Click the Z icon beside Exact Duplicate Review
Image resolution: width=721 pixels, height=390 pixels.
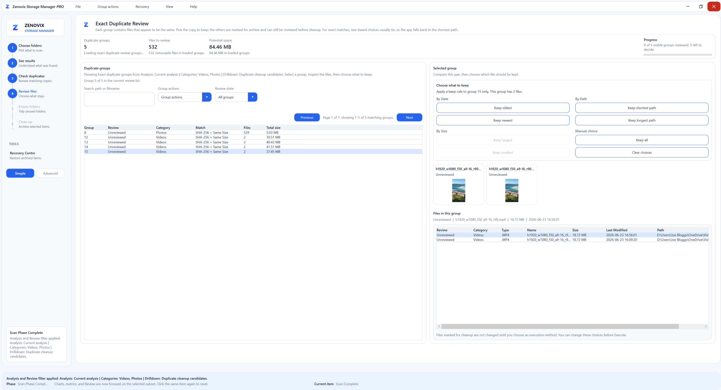(x=86, y=25)
